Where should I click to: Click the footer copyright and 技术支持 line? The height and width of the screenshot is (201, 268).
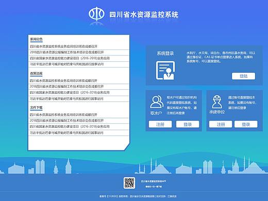pyautogui.click(x=138, y=196)
